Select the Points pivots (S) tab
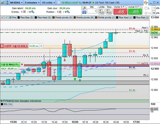Screen dimensions: 160x124 62,18
